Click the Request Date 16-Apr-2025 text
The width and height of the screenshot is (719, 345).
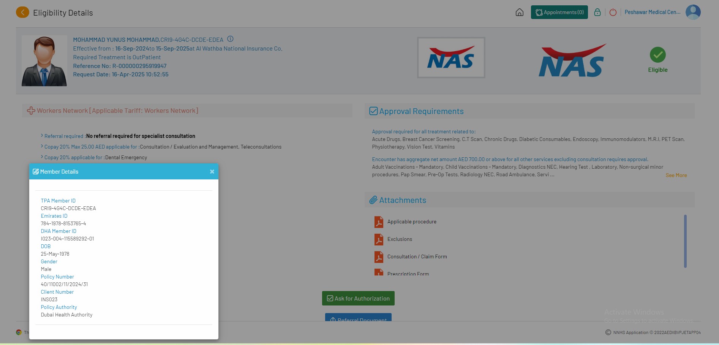coord(121,74)
